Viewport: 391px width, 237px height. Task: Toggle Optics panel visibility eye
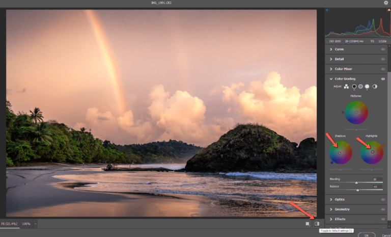[383, 200]
